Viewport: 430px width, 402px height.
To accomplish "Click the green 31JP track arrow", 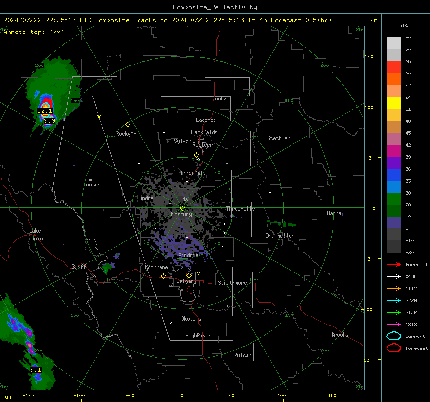I will tap(394, 312).
